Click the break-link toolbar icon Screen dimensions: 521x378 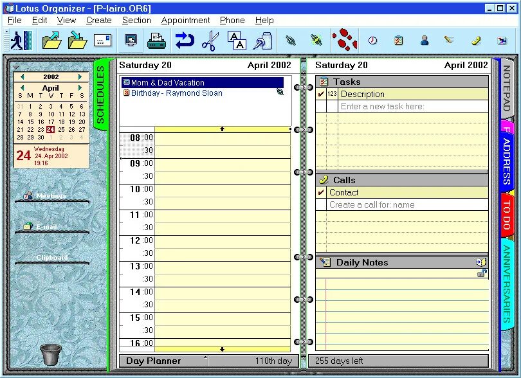tap(316, 40)
